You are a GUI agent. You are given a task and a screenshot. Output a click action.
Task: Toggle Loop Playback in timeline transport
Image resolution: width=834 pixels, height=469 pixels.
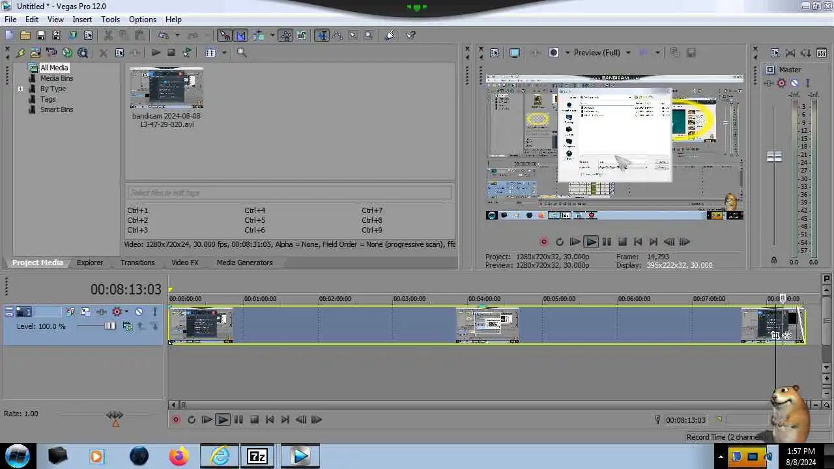[192, 420]
